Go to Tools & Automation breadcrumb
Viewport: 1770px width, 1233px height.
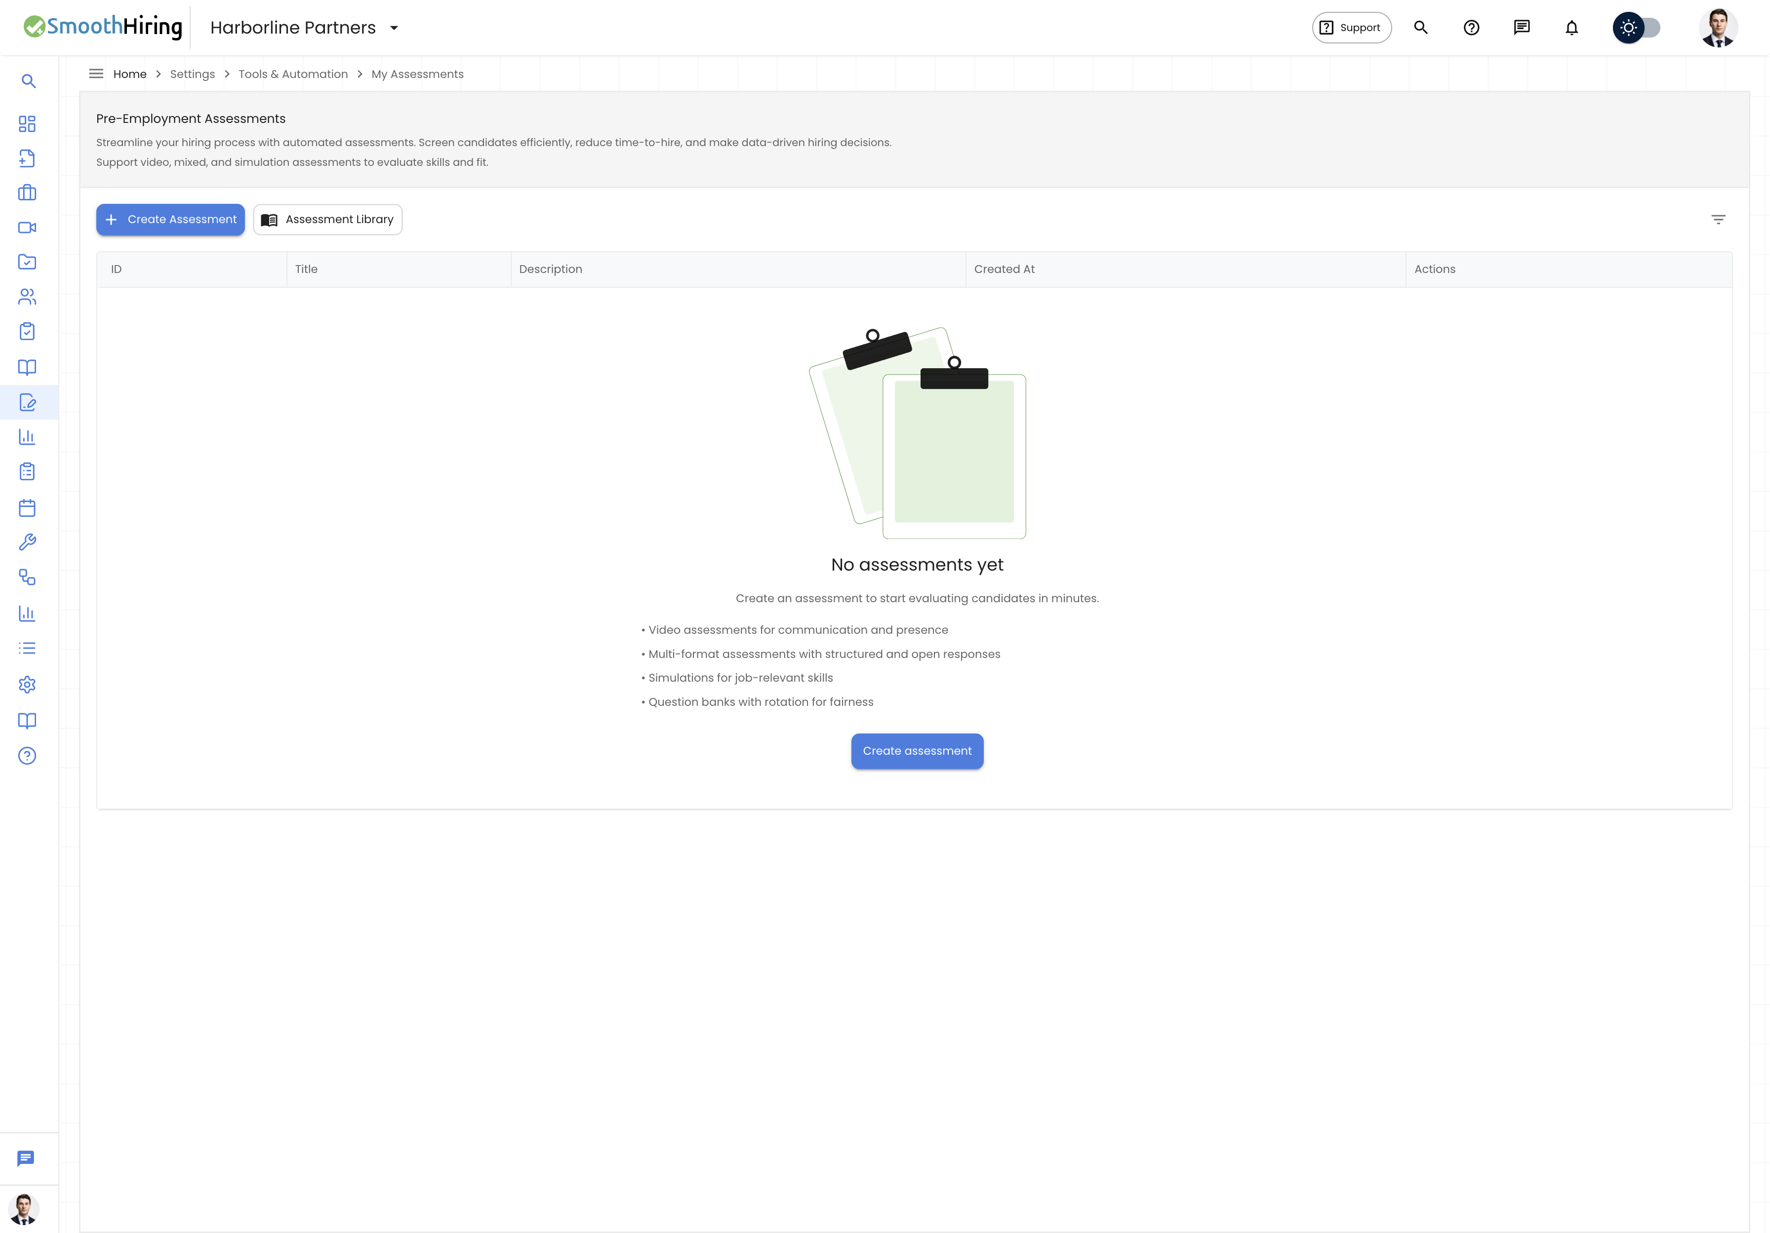point(293,74)
